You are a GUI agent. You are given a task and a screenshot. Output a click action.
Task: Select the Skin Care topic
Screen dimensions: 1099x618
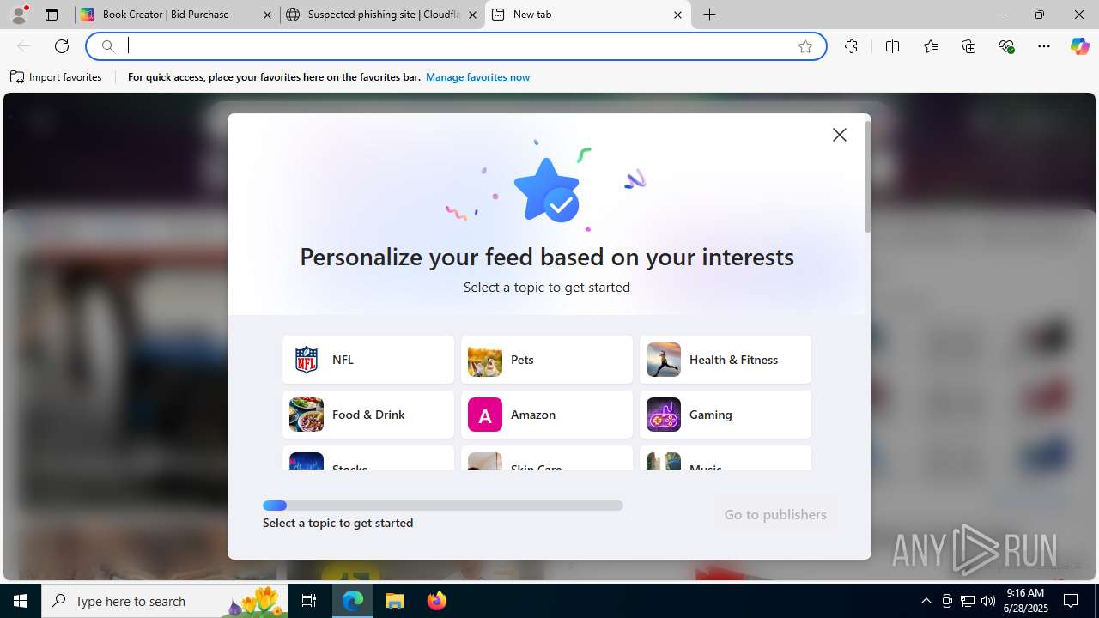coord(547,458)
